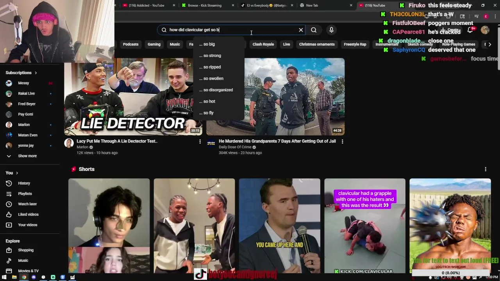Filter by Live chip
This screenshot has width=500, height=281.
coord(286,44)
